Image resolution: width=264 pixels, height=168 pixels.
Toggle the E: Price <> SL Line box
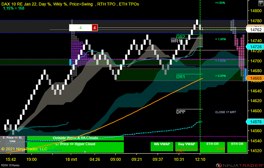click(x=12, y=144)
